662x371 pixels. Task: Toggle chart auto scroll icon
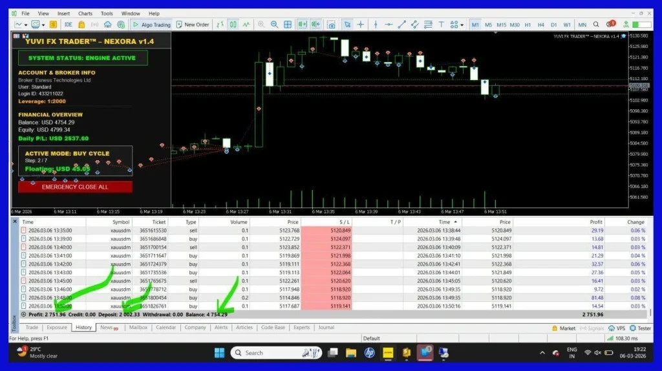pyautogui.click(x=303, y=25)
